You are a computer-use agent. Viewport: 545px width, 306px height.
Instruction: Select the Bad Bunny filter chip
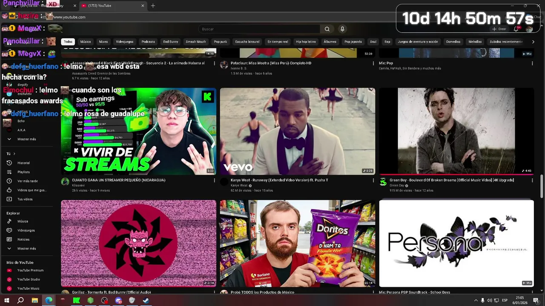tap(170, 42)
